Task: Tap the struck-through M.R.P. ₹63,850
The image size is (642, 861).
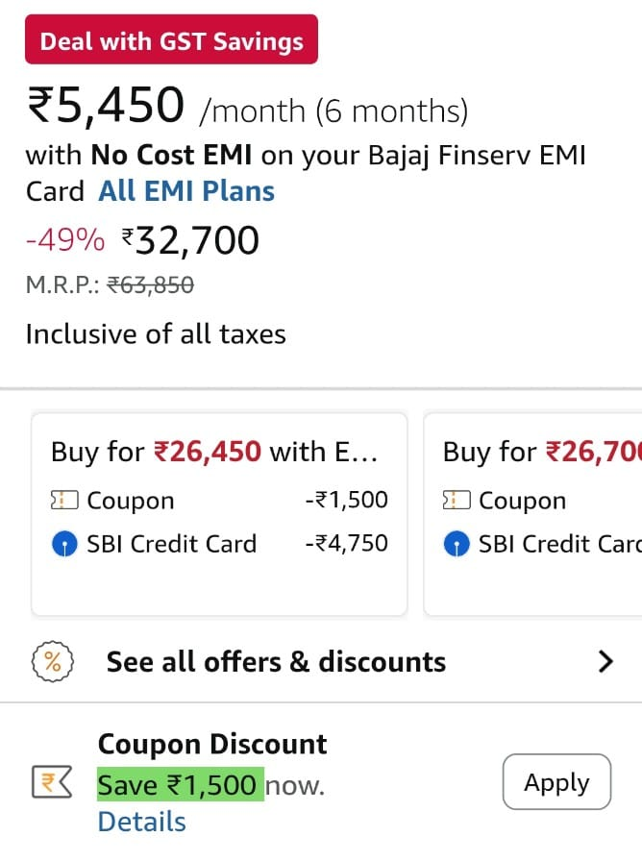Action: point(150,284)
